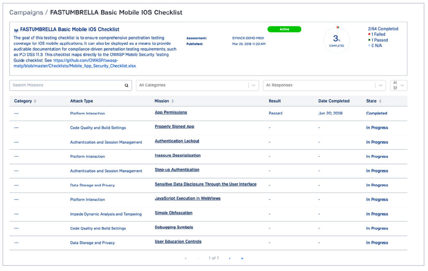The width and height of the screenshot is (428, 271).
Task: Sort table by State column
Action: 380,101
